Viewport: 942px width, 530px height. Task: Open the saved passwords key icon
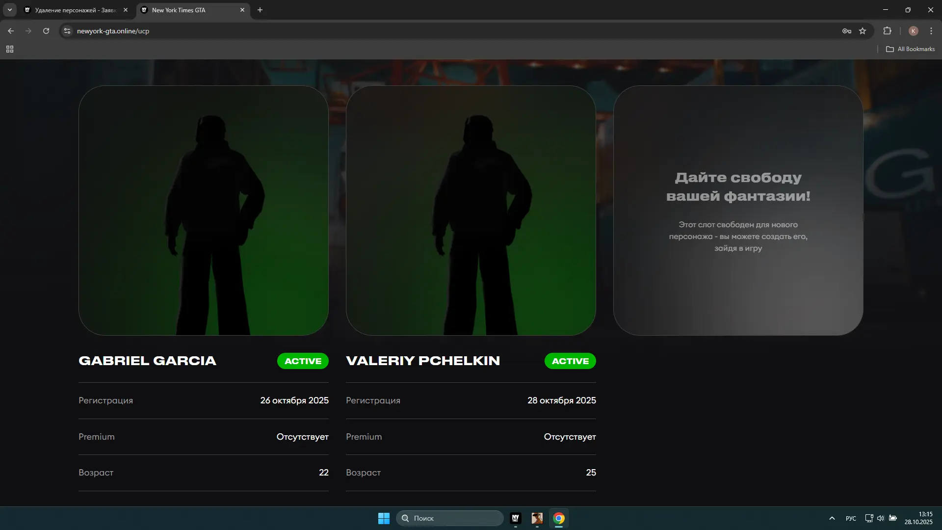[x=847, y=31]
